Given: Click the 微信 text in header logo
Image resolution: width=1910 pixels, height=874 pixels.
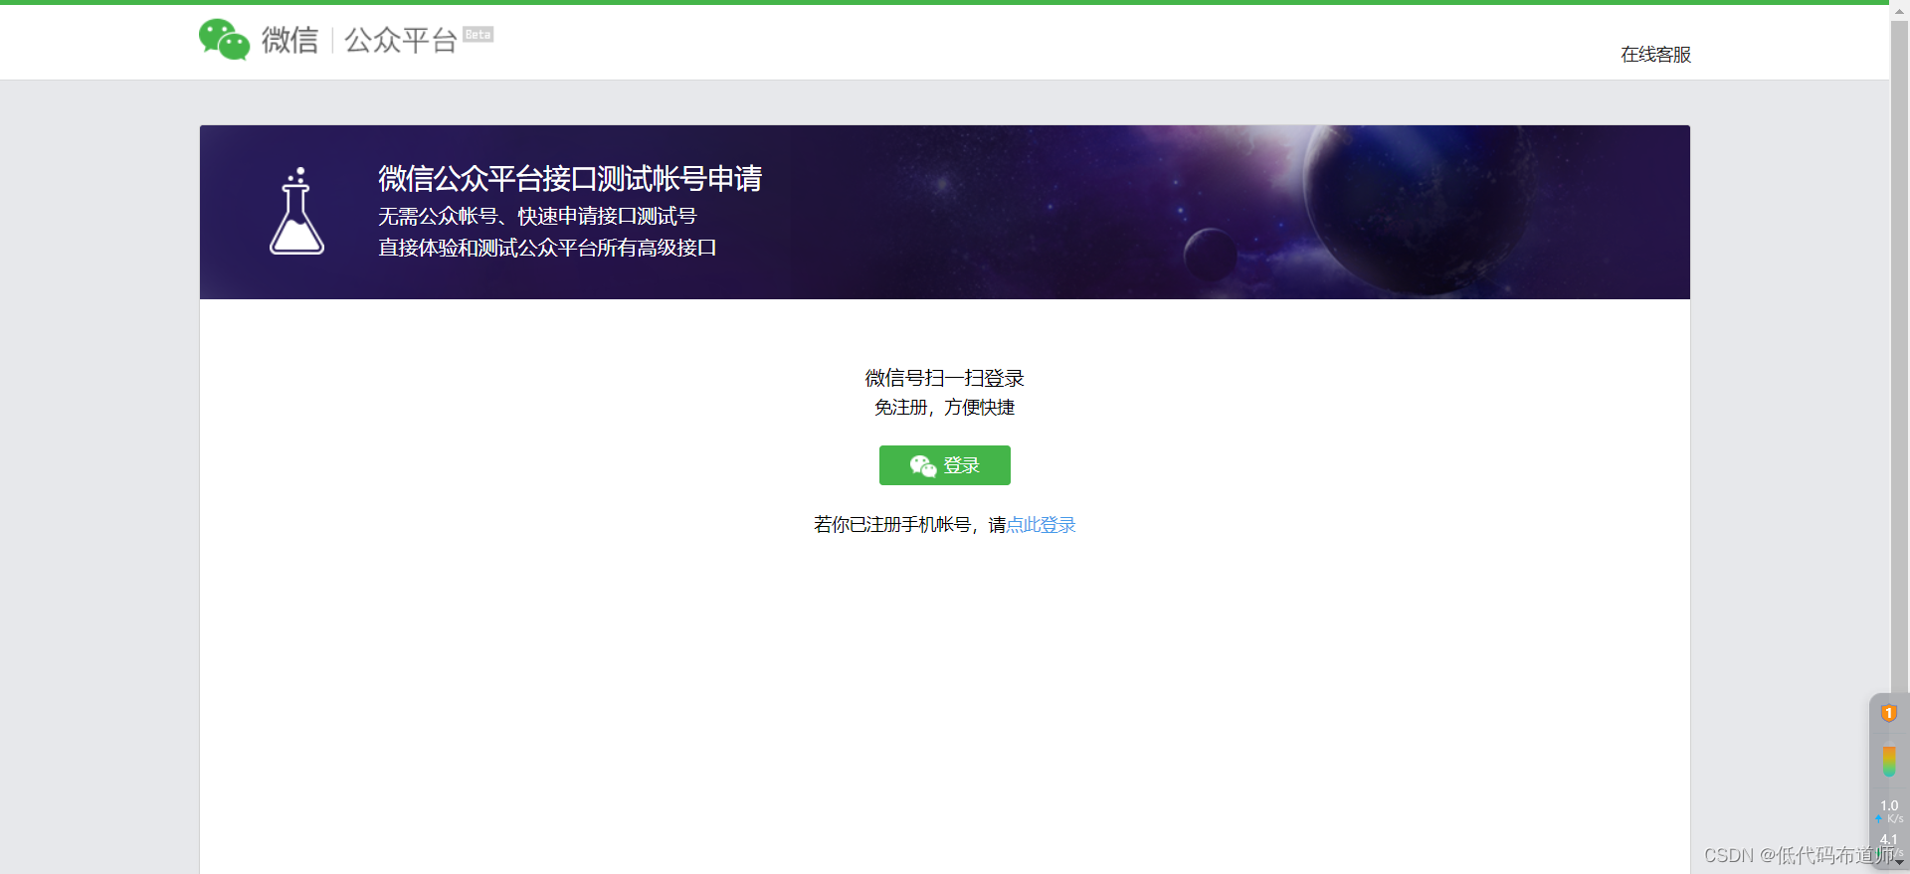Looking at the screenshot, I should (289, 40).
